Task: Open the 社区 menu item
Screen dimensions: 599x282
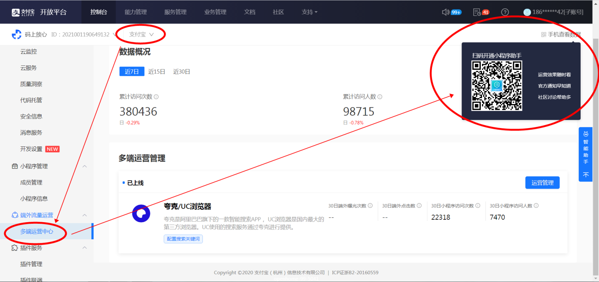Action: (x=278, y=12)
